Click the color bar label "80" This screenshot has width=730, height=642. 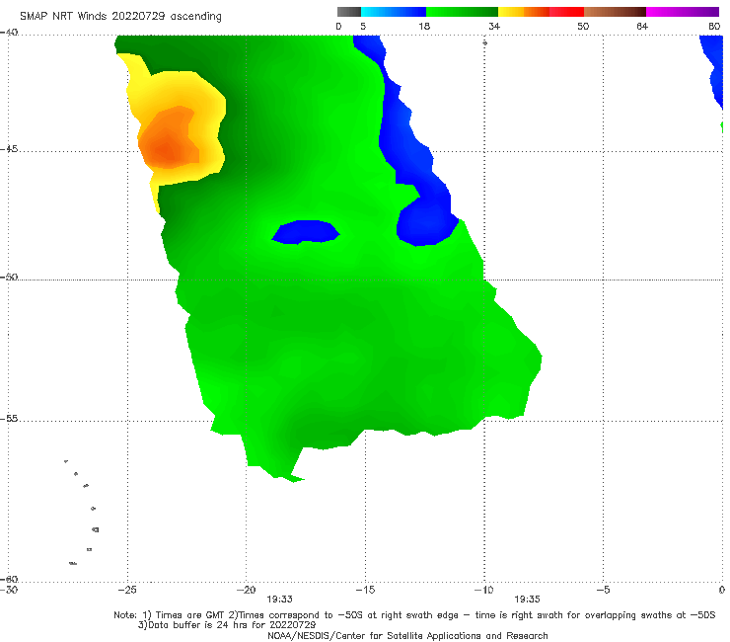click(x=714, y=27)
